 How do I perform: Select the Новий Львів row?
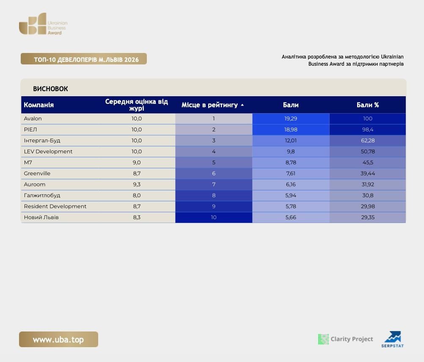[x=213, y=217]
